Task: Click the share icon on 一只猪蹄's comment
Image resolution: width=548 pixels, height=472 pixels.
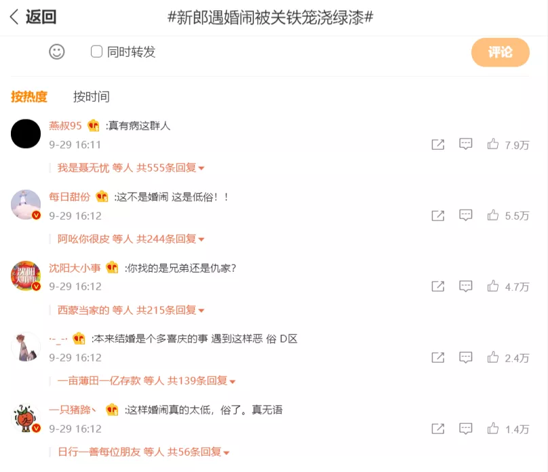Action: [438, 429]
